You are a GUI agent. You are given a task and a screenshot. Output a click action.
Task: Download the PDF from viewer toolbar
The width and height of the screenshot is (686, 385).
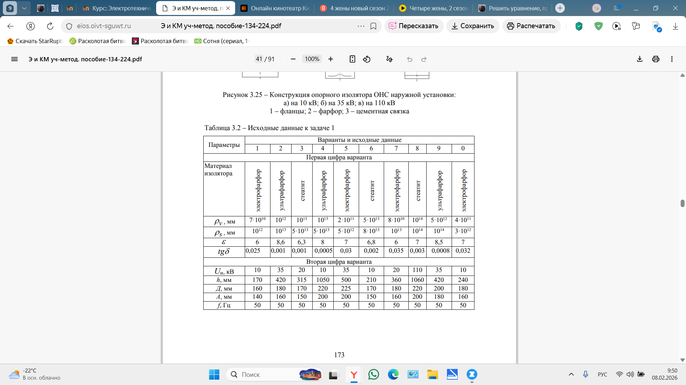pyautogui.click(x=640, y=59)
